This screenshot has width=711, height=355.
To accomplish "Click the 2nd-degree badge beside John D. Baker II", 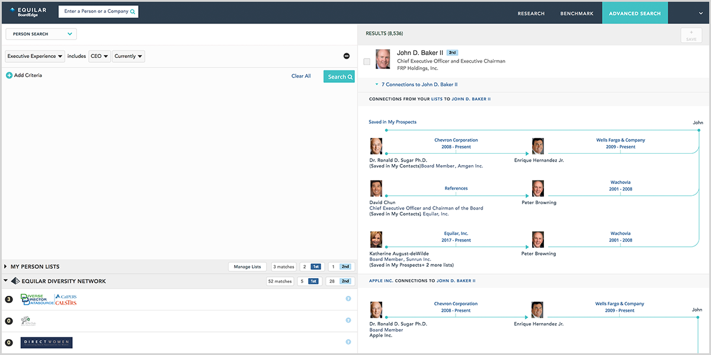I will (453, 53).
